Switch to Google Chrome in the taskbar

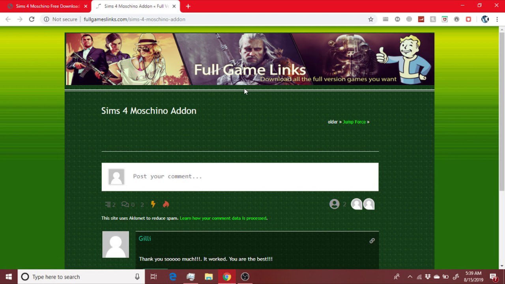(x=227, y=277)
